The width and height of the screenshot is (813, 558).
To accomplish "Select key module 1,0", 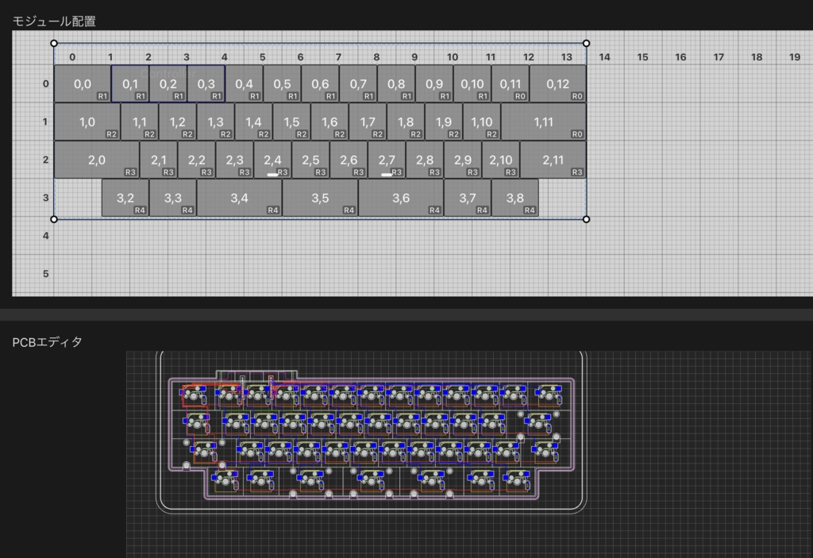I will pos(87,122).
